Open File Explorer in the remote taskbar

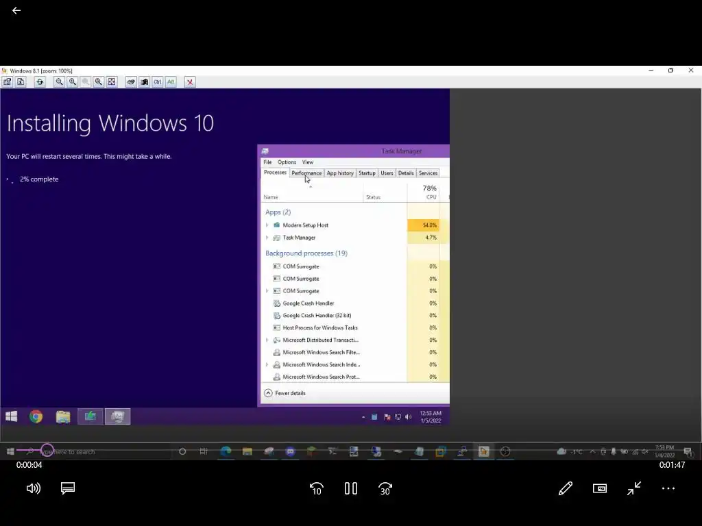63,416
